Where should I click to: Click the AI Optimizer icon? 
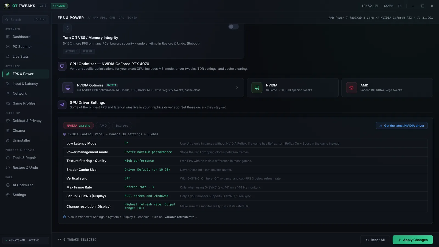[x=8, y=185]
